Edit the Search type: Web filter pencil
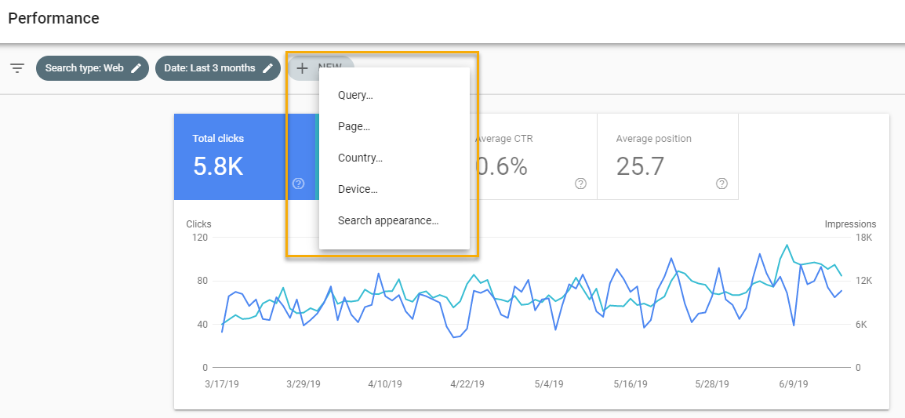The image size is (905, 418). [x=136, y=68]
